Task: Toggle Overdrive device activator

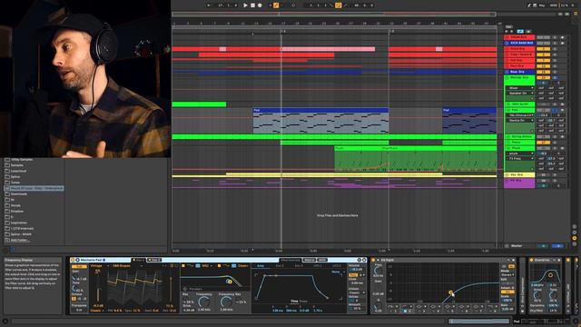Action: [532, 261]
